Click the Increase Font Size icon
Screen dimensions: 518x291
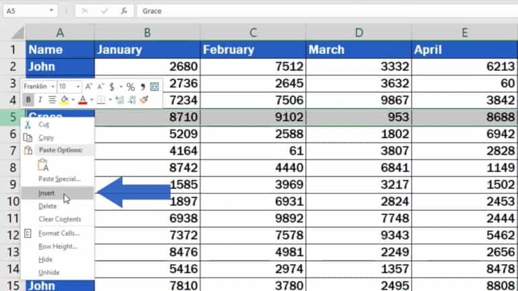[90, 87]
